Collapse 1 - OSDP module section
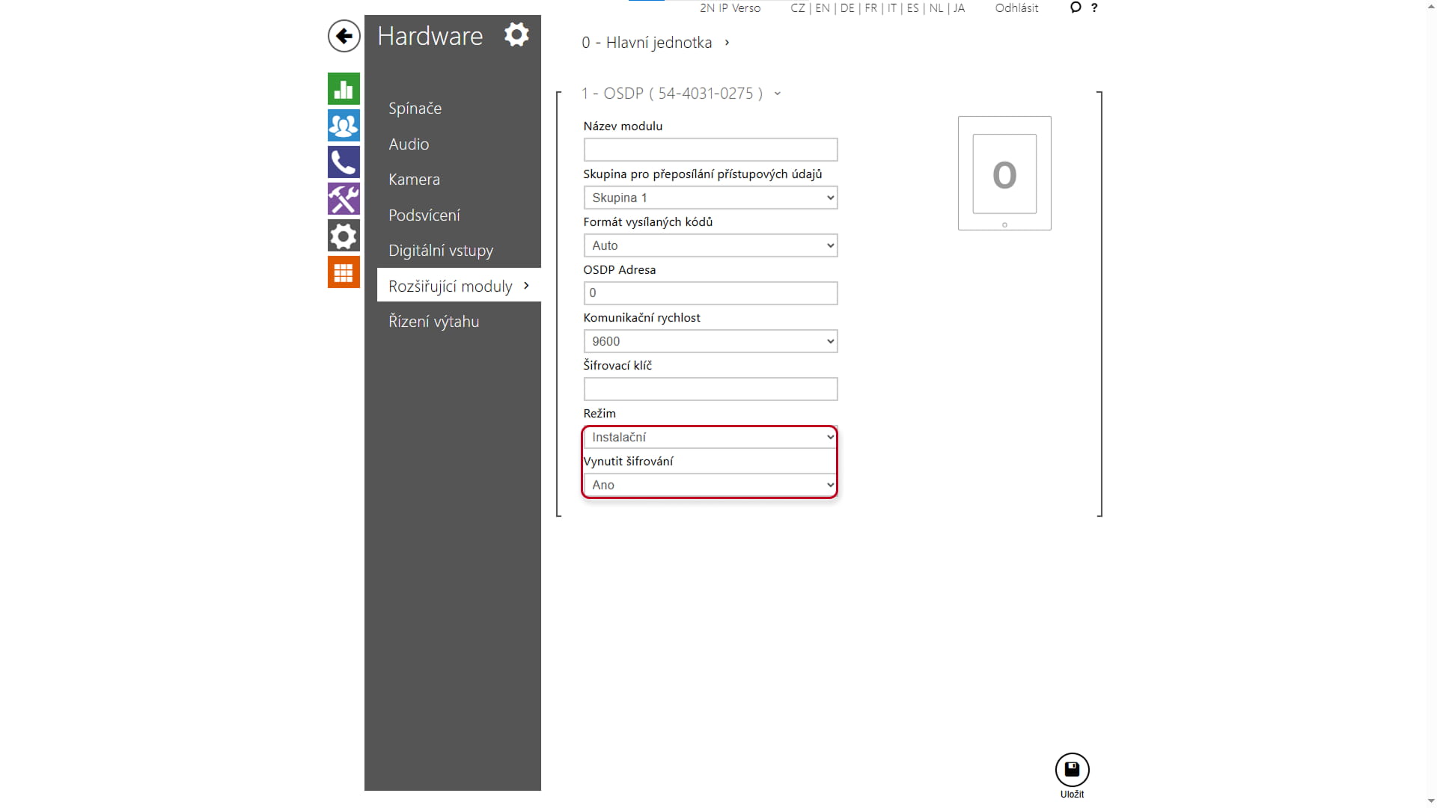Image resolution: width=1437 pixels, height=808 pixels. point(681,94)
